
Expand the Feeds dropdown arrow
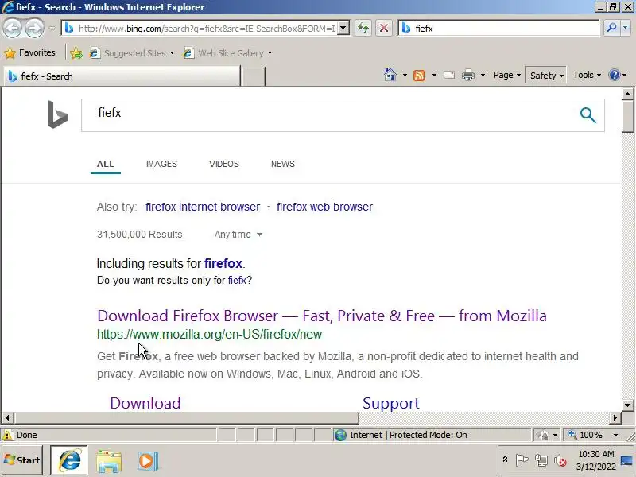[434, 75]
